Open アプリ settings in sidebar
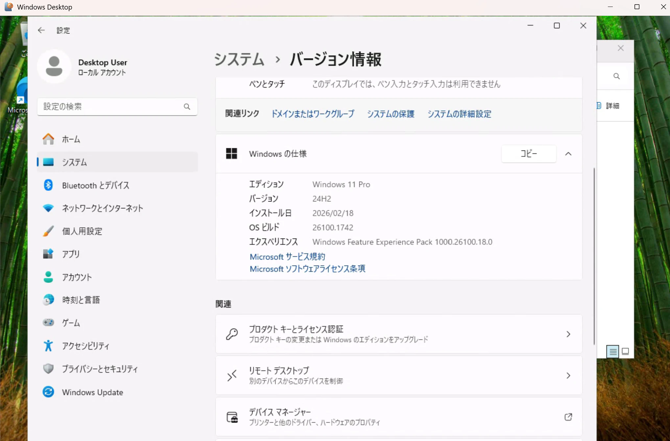The image size is (670, 441). tap(117, 254)
